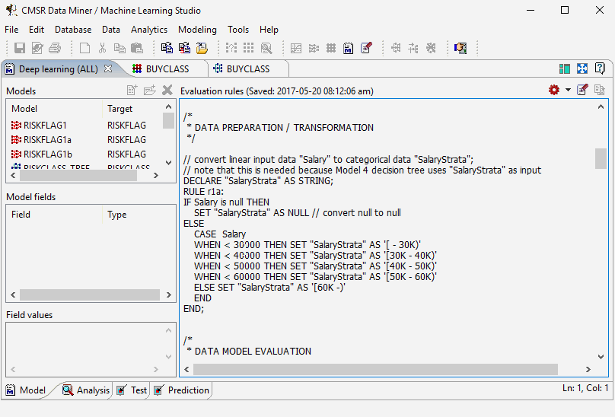The image size is (615, 417).
Task: Click the Type column header
Action: click(139, 215)
